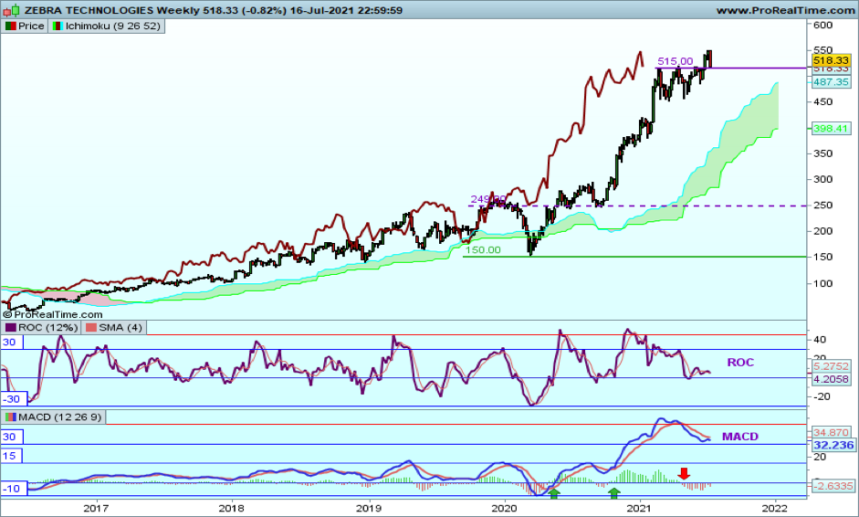Select the 4.2058 ROC value tag
This screenshot has width=859, height=517.
pos(831,379)
